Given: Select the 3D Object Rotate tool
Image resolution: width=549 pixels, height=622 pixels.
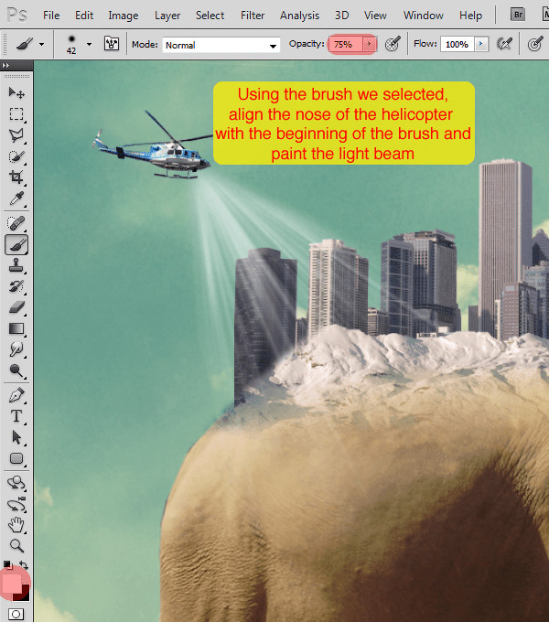Looking at the screenshot, I should [16, 483].
